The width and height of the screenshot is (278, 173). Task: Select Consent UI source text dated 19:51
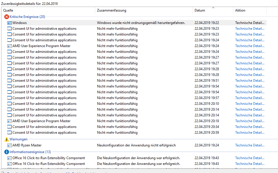click(45, 81)
